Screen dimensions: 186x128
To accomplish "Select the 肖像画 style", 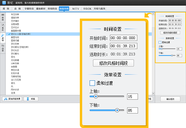I will click(x=14, y=67).
